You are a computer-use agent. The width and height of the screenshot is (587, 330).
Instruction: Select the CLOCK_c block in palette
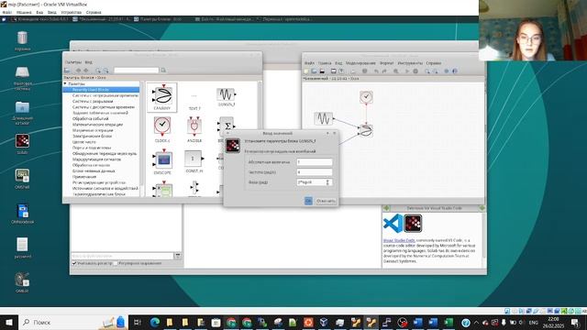tap(162, 129)
